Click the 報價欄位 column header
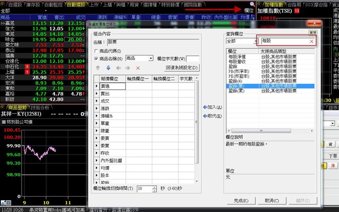Image resolution: width=339 pixels, height=212 pixels. 113,79
